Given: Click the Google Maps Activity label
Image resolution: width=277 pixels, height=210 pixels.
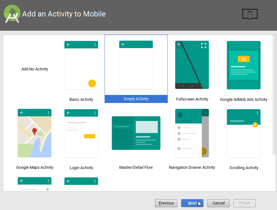Looking at the screenshot, I should point(35,168).
